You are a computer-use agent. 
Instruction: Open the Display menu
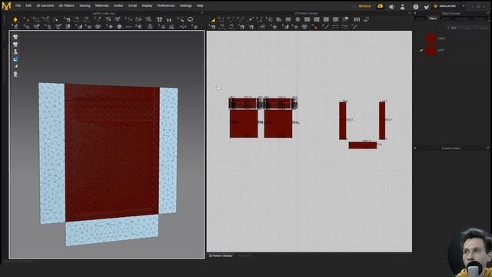click(x=147, y=5)
